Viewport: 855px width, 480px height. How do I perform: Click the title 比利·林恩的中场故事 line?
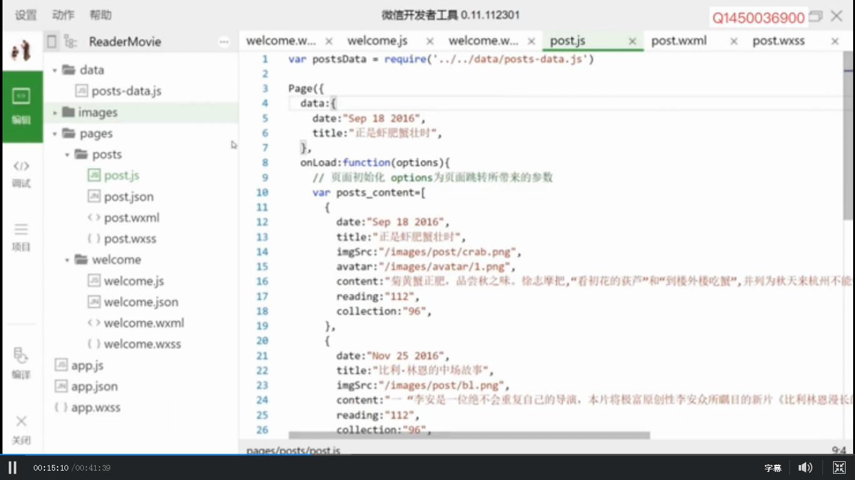415,371
